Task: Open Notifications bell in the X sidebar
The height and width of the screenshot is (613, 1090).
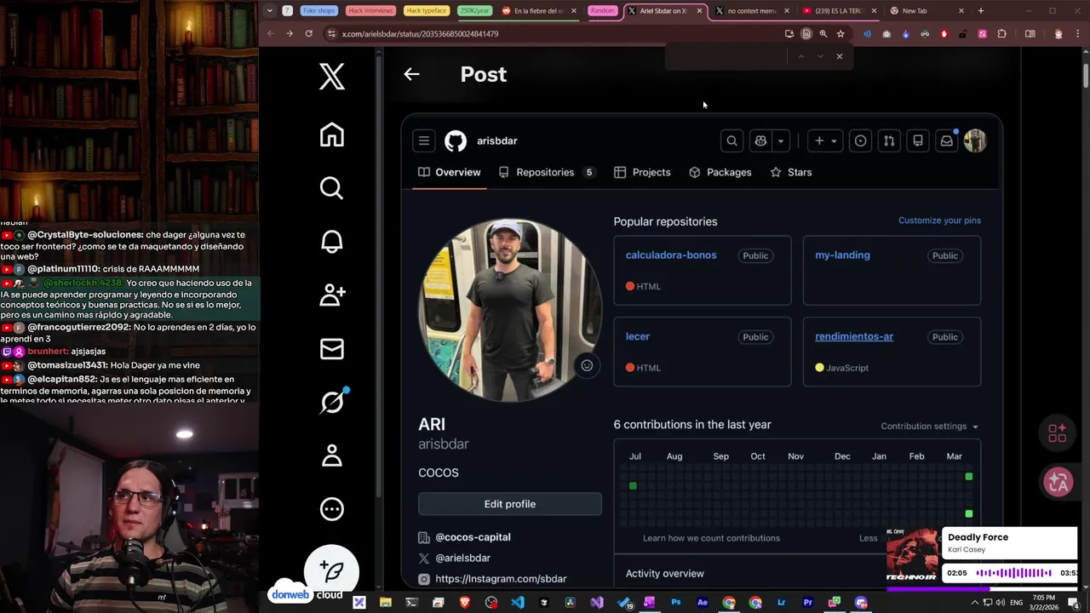Action: tap(332, 242)
